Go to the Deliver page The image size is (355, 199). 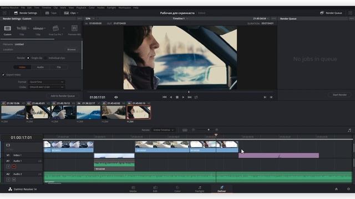(222, 189)
